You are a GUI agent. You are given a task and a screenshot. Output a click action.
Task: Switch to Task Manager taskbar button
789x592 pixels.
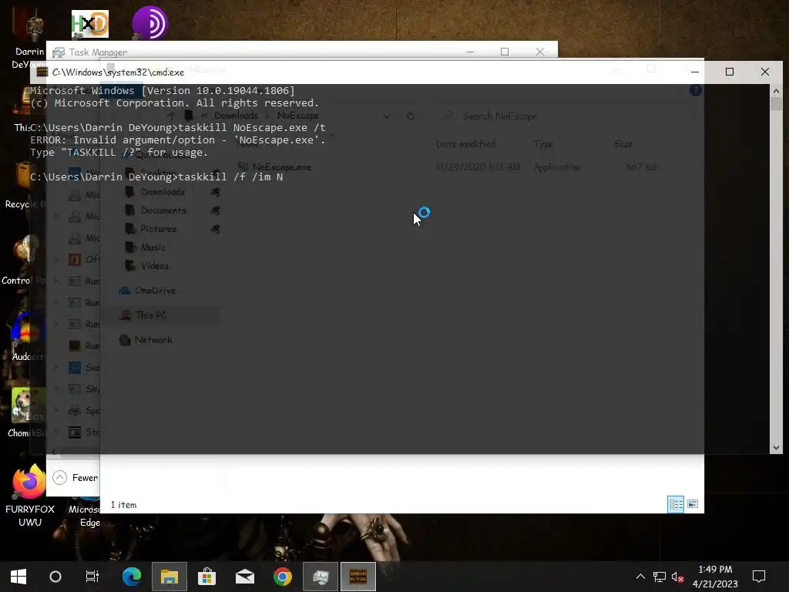[x=321, y=577]
